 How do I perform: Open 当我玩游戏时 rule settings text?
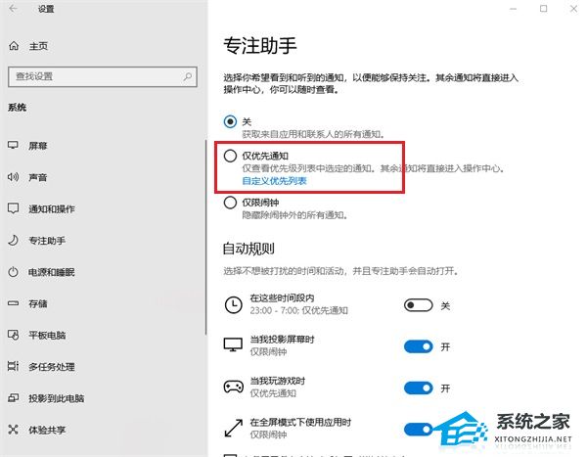[x=278, y=381]
